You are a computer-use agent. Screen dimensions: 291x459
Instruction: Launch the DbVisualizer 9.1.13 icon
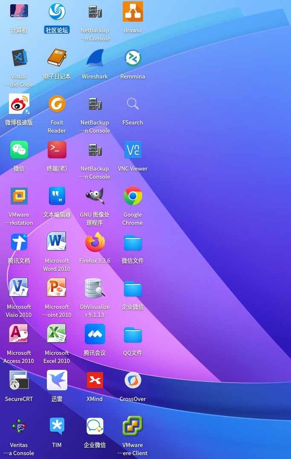click(x=95, y=288)
